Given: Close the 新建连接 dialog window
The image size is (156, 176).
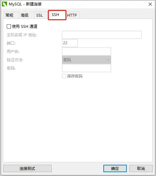Looking at the screenshot, I should [150, 4].
